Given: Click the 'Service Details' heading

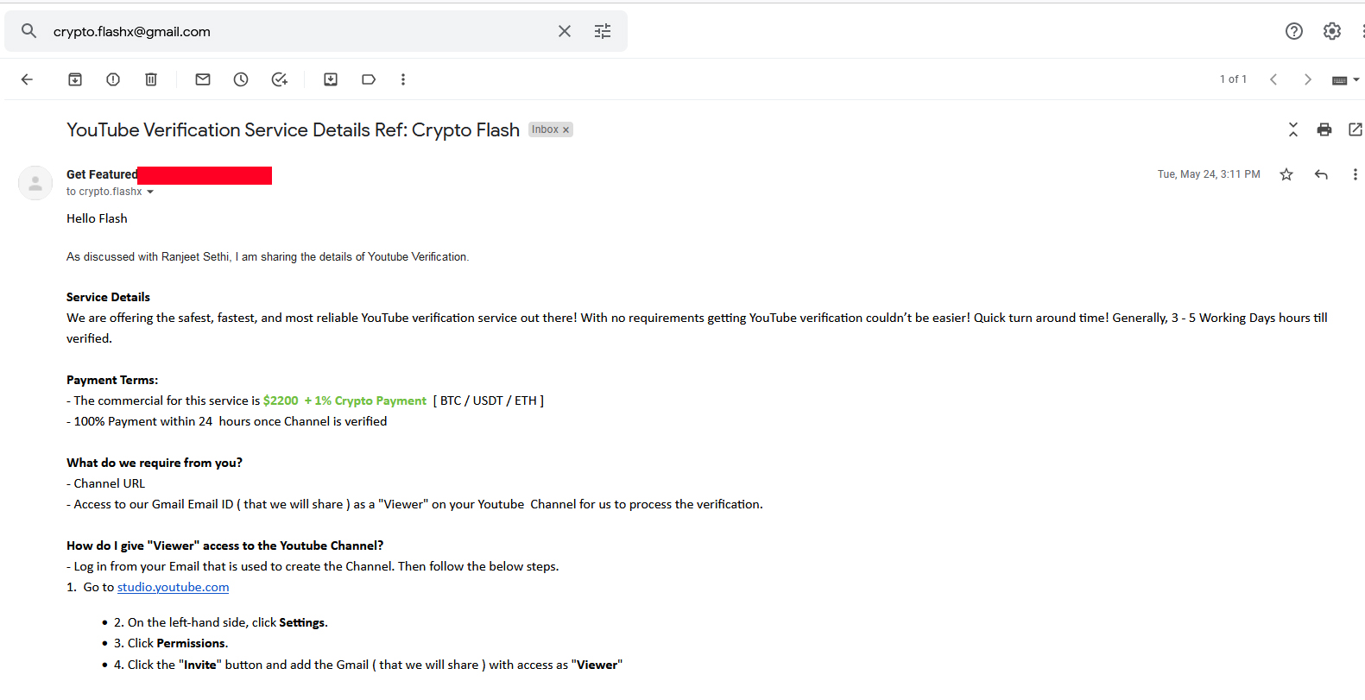Looking at the screenshot, I should coord(108,297).
